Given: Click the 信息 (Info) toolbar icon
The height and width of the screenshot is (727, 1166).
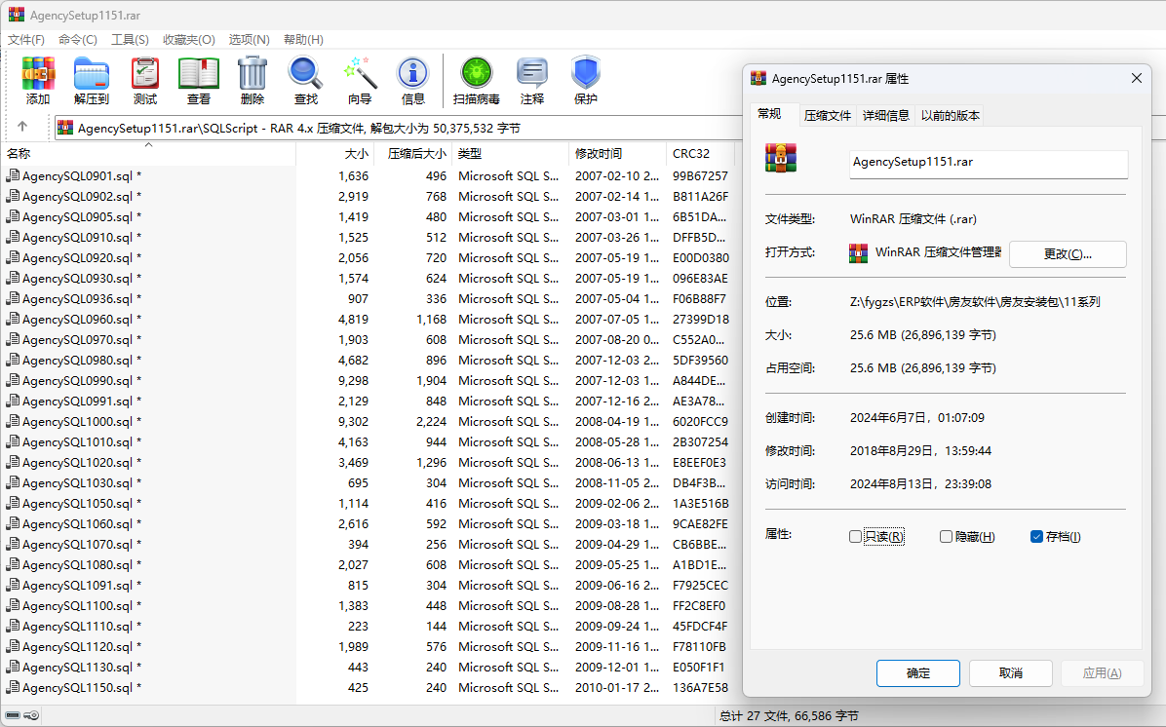Looking at the screenshot, I should pyautogui.click(x=412, y=74).
